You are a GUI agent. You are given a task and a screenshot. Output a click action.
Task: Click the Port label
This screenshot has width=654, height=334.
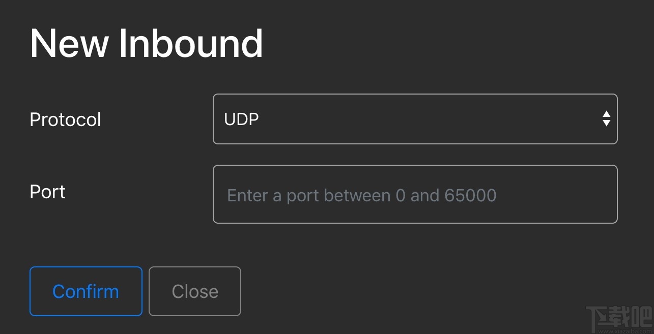click(x=48, y=192)
